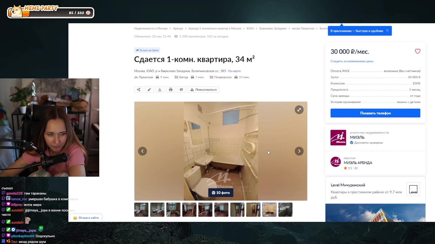
Task: Click the Документы проверены verified badge
Action: pyautogui.click(x=366, y=143)
